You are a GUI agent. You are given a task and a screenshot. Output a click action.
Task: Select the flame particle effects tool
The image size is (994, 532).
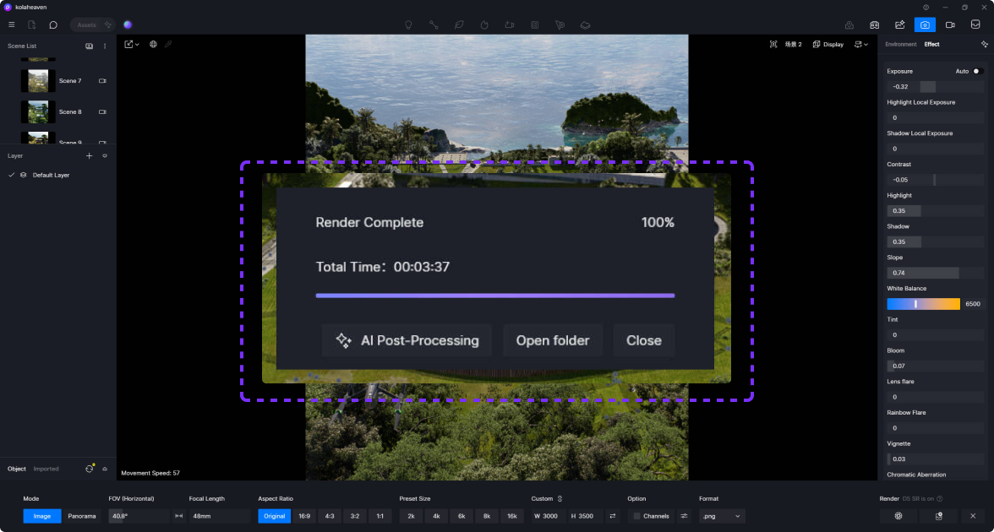click(x=484, y=24)
